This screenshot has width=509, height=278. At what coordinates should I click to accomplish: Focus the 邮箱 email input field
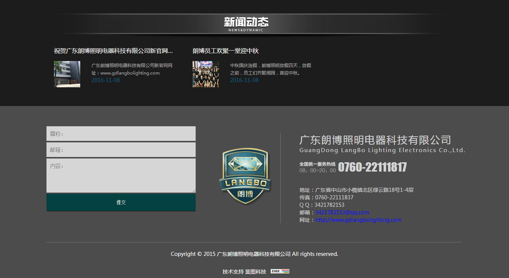pos(121,150)
